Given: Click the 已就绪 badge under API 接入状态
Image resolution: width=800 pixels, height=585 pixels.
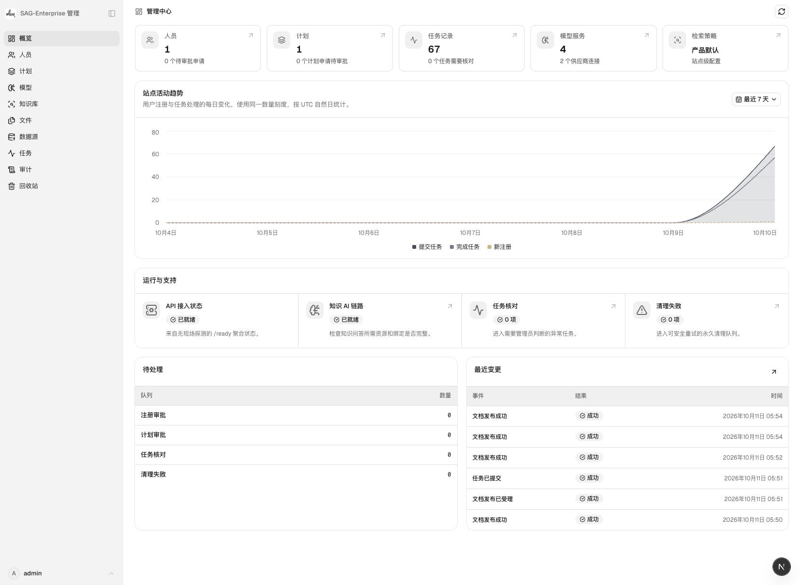Looking at the screenshot, I should click(x=183, y=320).
